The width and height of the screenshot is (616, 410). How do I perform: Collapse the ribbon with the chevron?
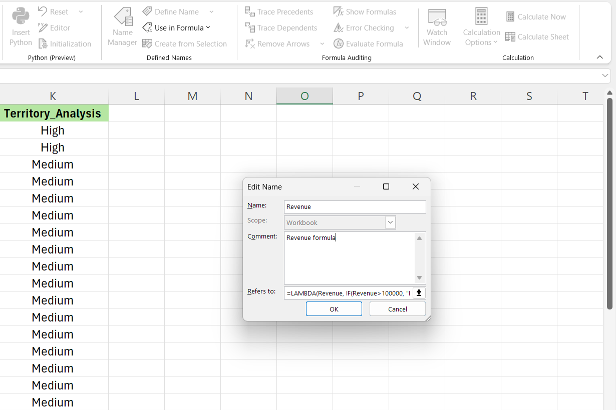click(x=600, y=57)
